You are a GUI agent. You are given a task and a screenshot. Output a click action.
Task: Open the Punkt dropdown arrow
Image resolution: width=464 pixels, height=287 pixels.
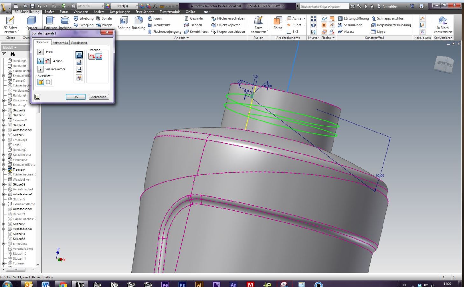pyautogui.click(x=304, y=25)
